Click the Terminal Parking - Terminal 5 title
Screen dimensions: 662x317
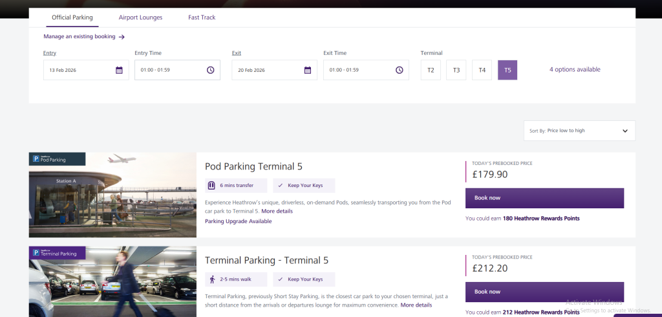pyautogui.click(x=267, y=260)
